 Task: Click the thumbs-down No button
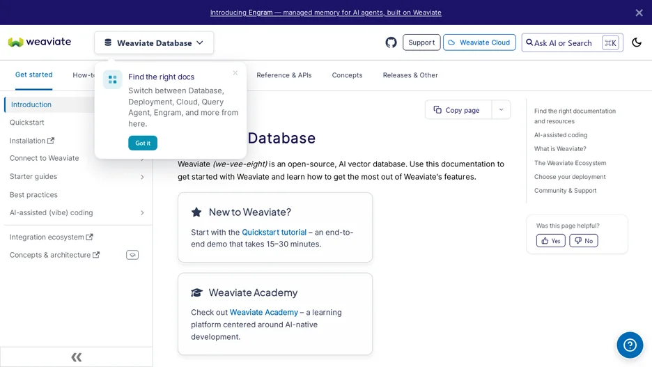coord(584,241)
